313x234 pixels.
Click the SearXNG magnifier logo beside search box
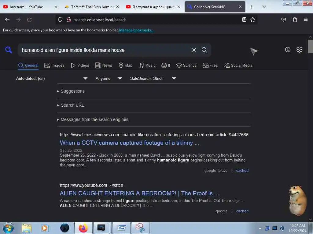point(9,50)
